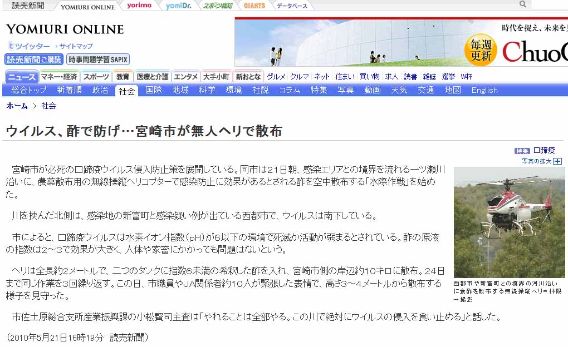
Task: Open the 特集 badge beside 口蹄疫
Action: point(522,151)
